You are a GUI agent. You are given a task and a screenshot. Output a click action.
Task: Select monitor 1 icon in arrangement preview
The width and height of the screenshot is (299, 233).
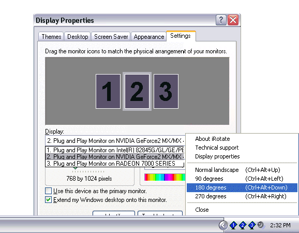[x=108, y=92]
